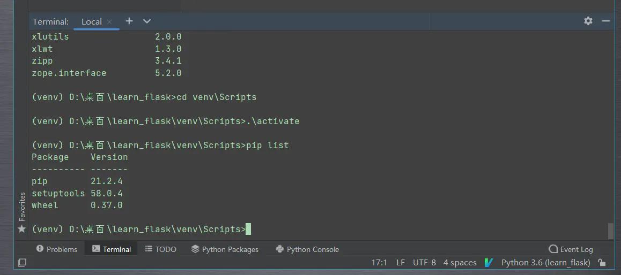This screenshot has height=275, width=621.
Task: Show the Python Packages panel
Action: [225, 249]
